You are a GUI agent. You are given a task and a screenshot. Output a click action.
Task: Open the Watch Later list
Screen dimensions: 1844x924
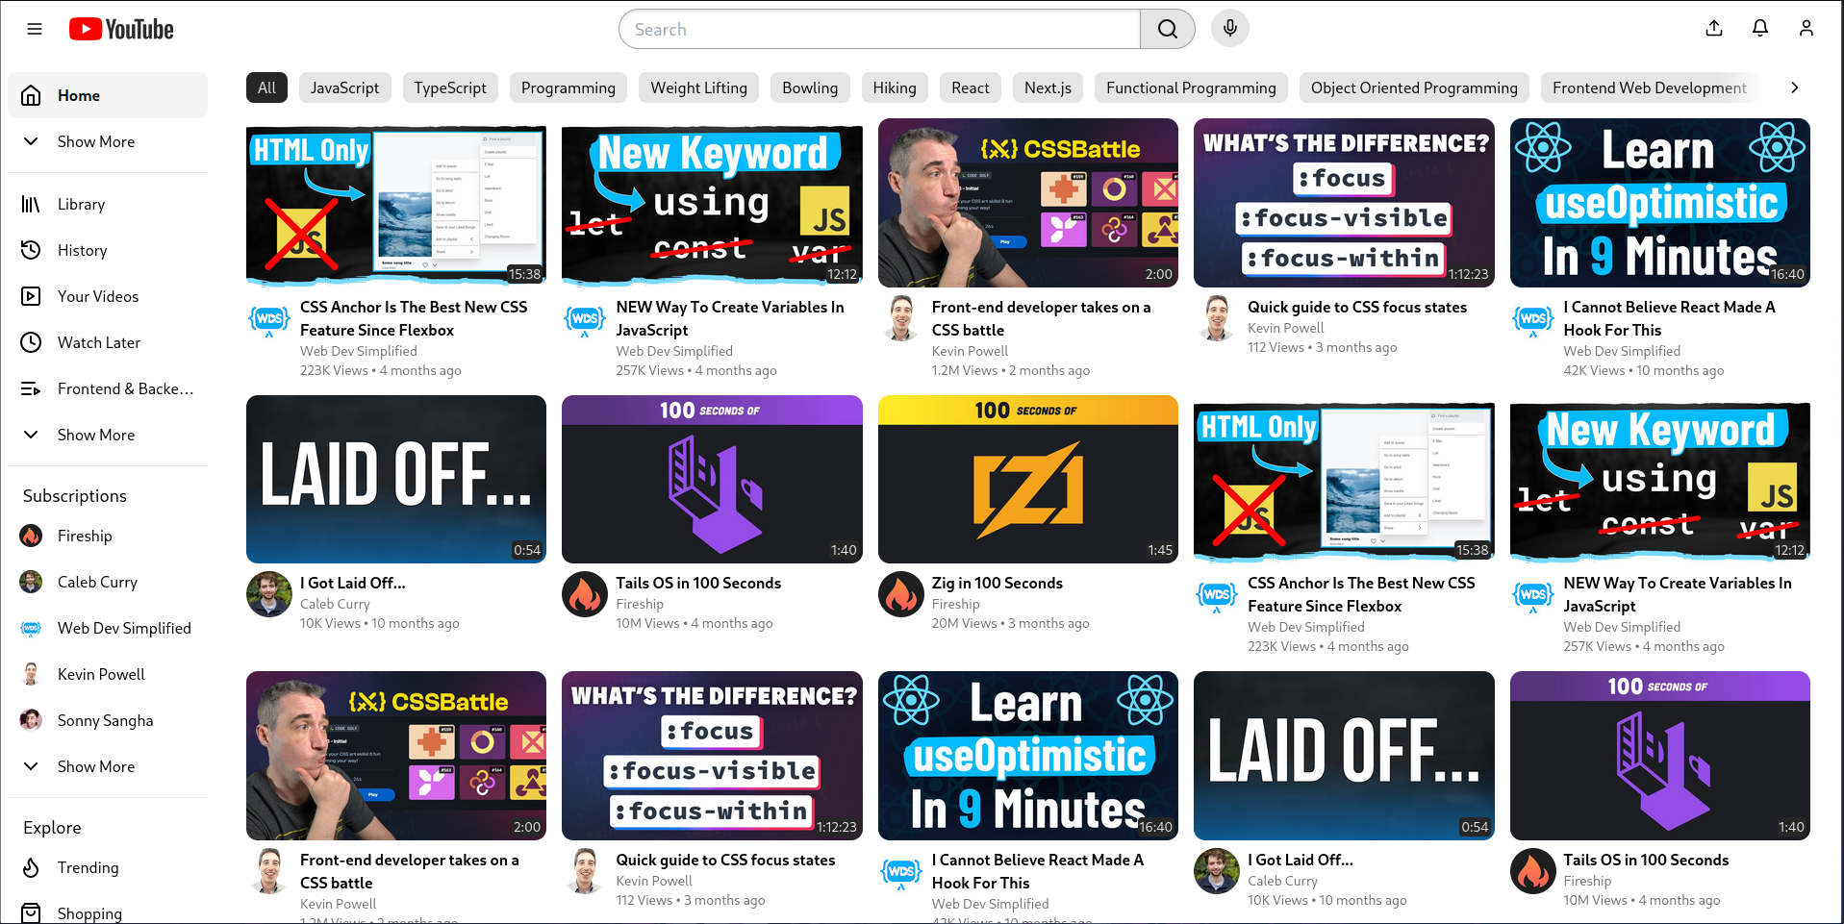click(x=108, y=342)
